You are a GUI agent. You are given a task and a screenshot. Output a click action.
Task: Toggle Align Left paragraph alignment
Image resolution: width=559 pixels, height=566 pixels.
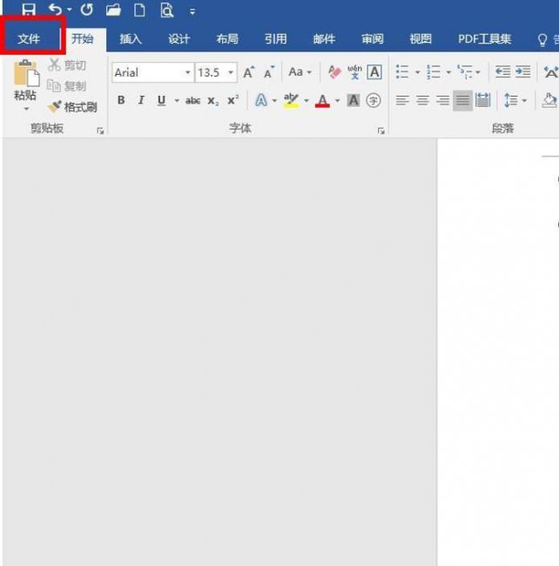[x=402, y=100]
